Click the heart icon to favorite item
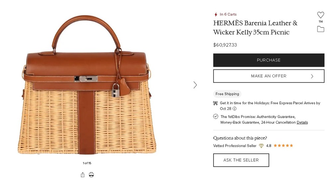 (320, 15)
